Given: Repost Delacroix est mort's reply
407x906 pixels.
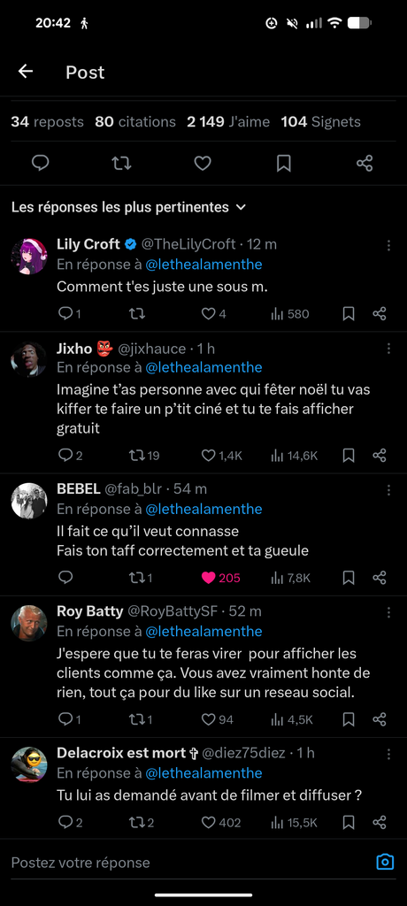Looking at the screenshot, I should (141, 822).
